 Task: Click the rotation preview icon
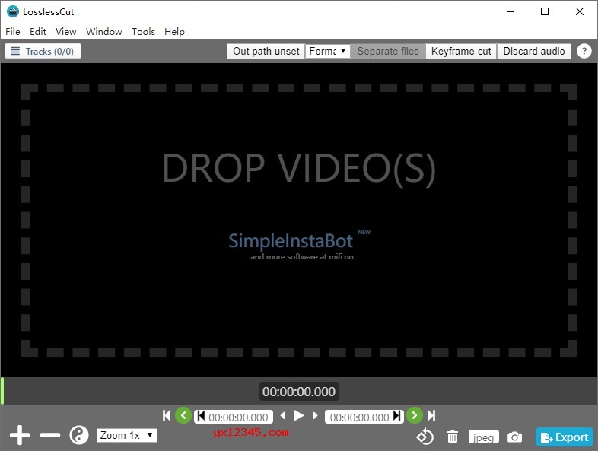(x=425, y=437)
